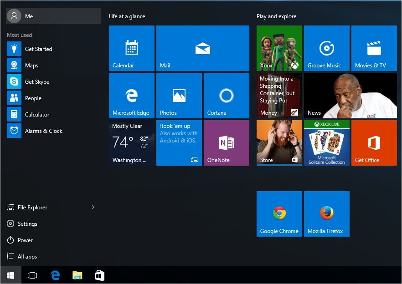The height and width of the screenshot is (284, 402).
Task: Open Movies & TV tile
Action: [x=374, y=48]
